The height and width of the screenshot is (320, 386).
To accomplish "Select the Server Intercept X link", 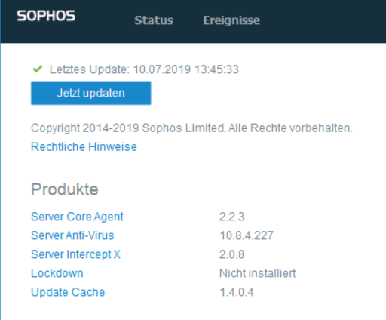I will click(x=75, y=254).
